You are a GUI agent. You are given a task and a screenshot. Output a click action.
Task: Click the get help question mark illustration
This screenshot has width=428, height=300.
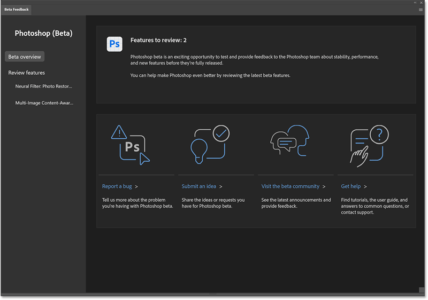[x=369, y=144]
